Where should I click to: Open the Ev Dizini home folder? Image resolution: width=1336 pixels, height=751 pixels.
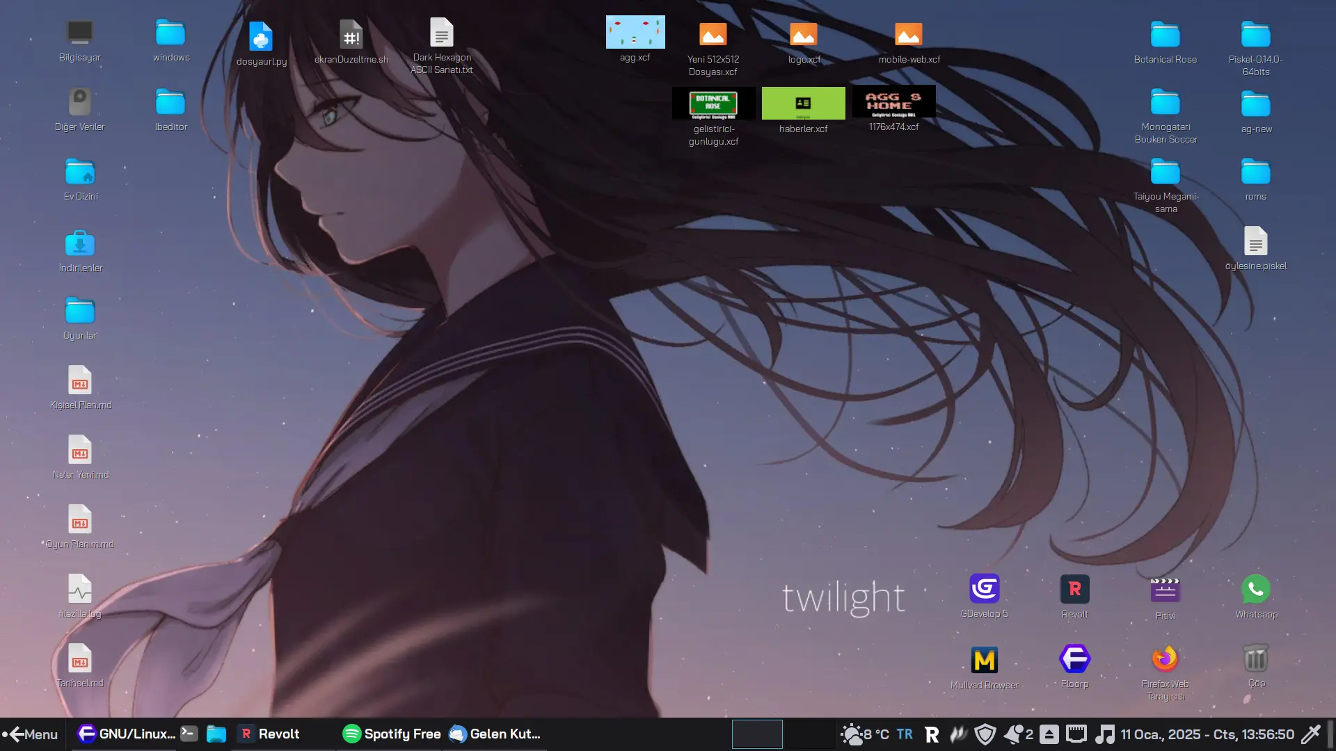click(x=80, y=179)
